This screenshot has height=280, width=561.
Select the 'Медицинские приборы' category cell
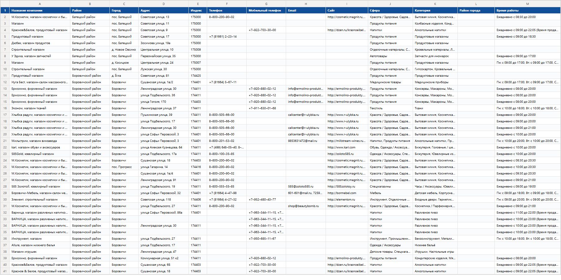(x=435, y=82)
